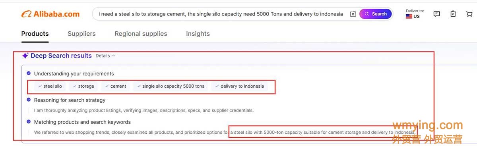The width and height of the screenshot is (477, 148).
Task: Toggle the 'cement' requirement chip
Action: click(x=116, y=86)
